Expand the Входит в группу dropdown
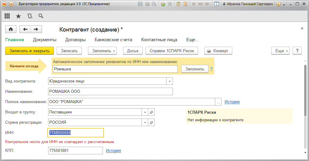 [x=145, y=112]
